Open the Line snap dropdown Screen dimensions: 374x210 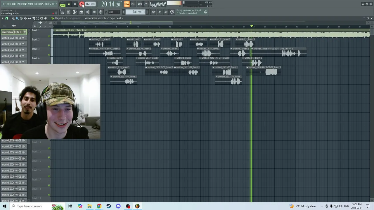tap(114, 12)
